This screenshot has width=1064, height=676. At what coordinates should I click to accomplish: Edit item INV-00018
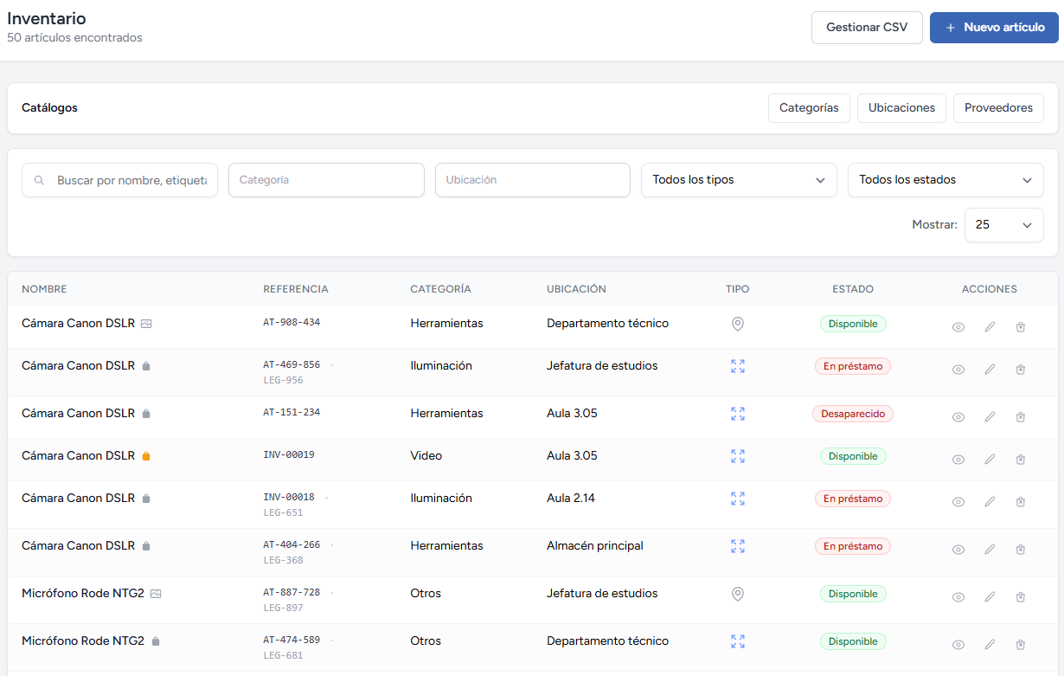click(990, 502)
